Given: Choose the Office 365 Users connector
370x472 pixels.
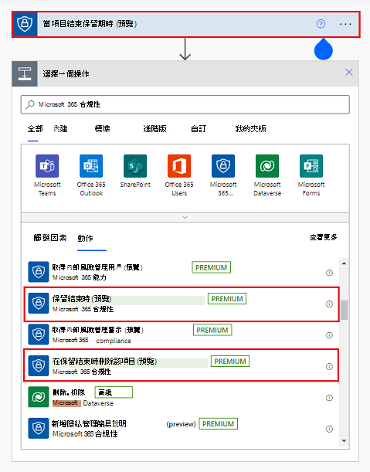Looking at the screenshot, I should [179, 166].
